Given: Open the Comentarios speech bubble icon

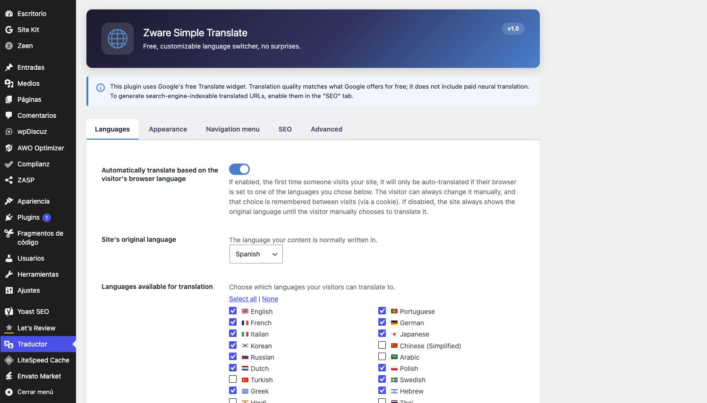Looking at the screenshot, I should pyautogui.click(x=9, y=115).
